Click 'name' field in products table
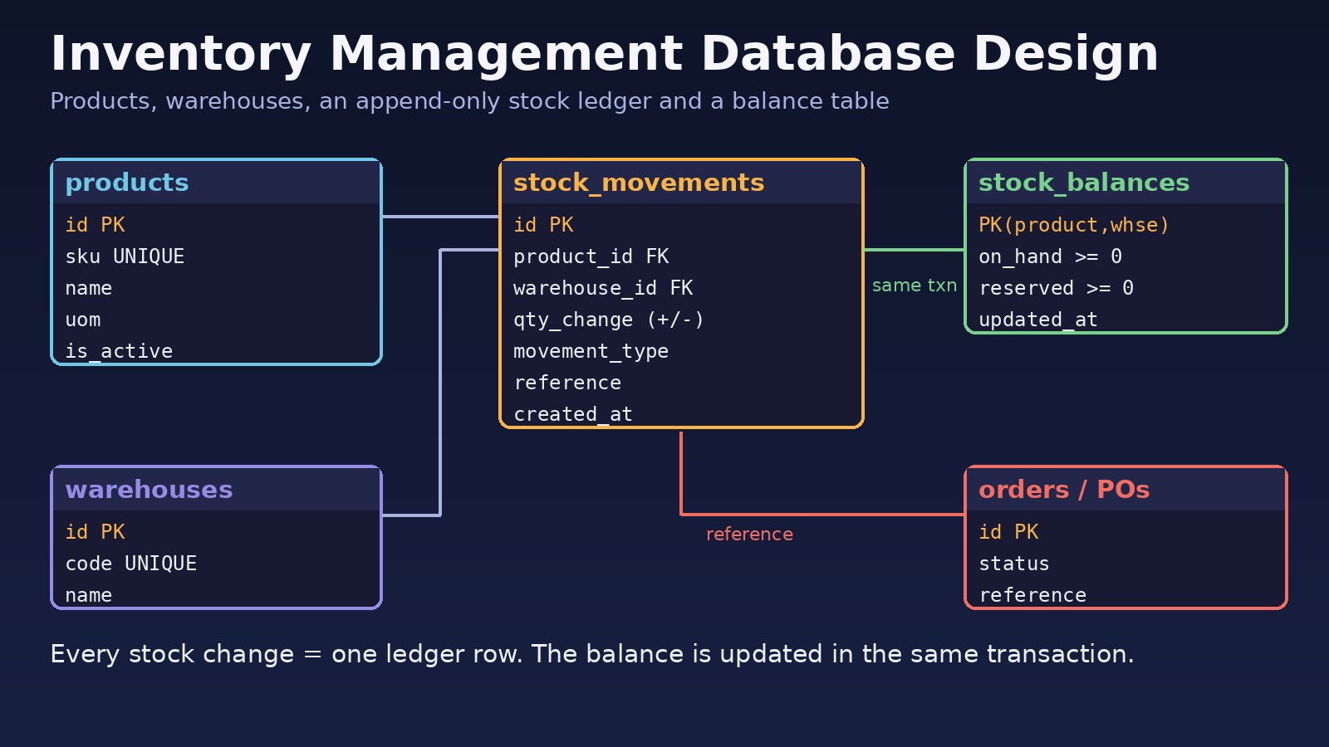 [x=89, y=288]
